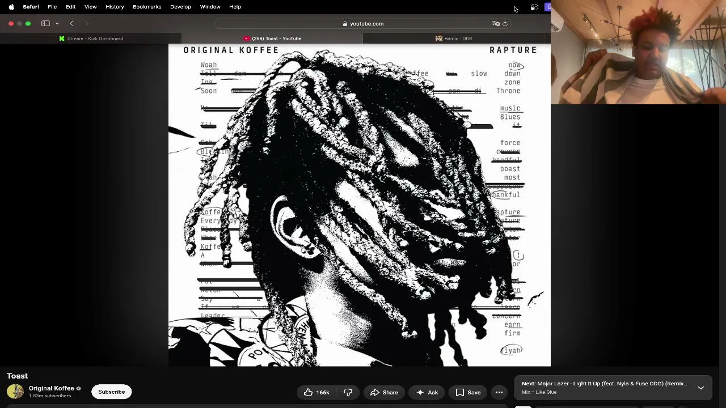Click the "Mix – Like Glue" label
The image size is (726, 408).
click(539, 392)
